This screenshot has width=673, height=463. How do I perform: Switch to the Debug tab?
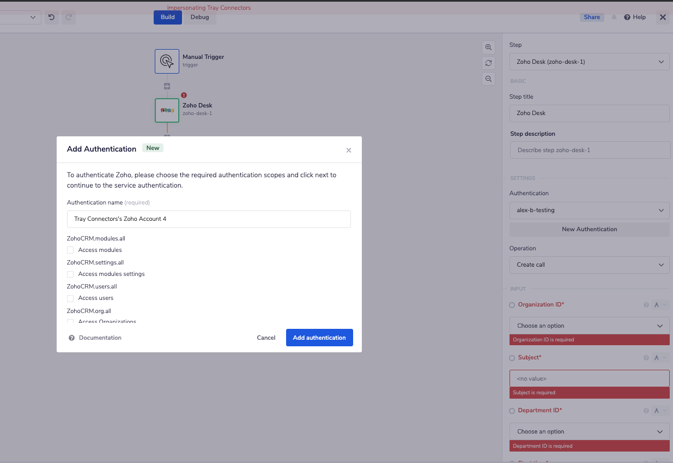point(199,17)
